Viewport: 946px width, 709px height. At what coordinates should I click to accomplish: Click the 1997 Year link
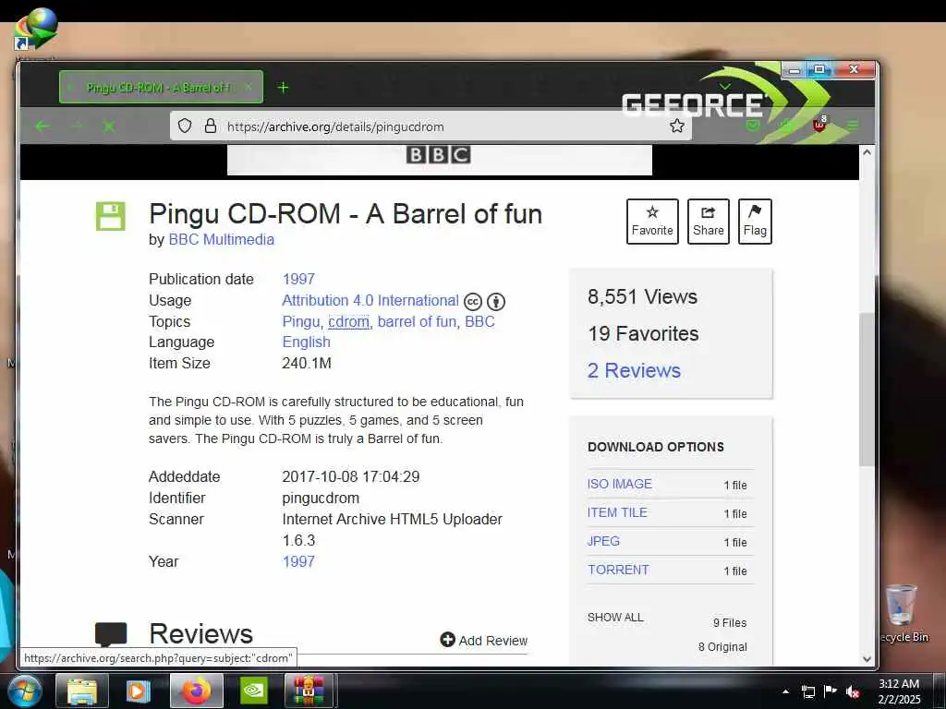pyautogui.click(x=298, y=561)
